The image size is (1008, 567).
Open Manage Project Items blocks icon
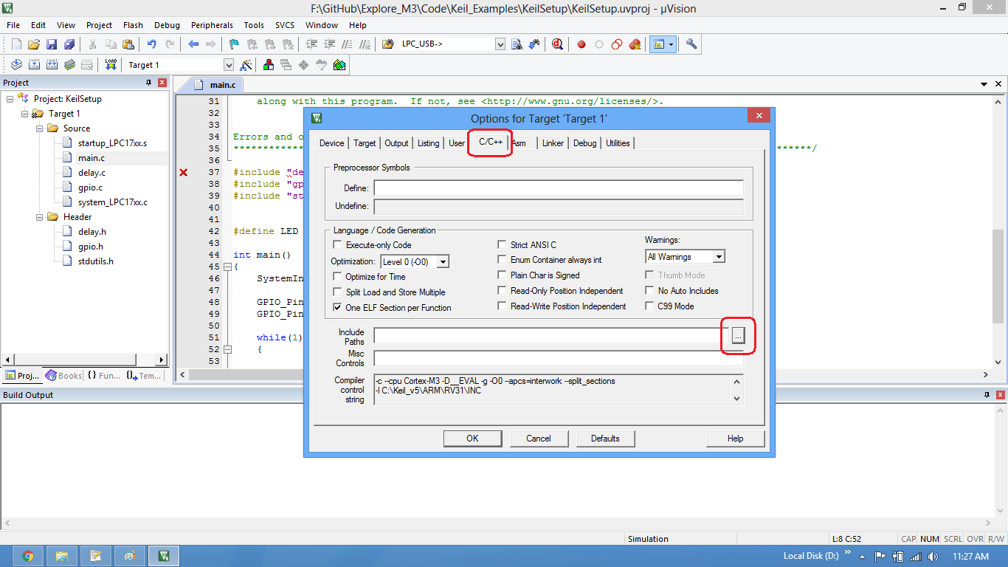click(268, 65)
